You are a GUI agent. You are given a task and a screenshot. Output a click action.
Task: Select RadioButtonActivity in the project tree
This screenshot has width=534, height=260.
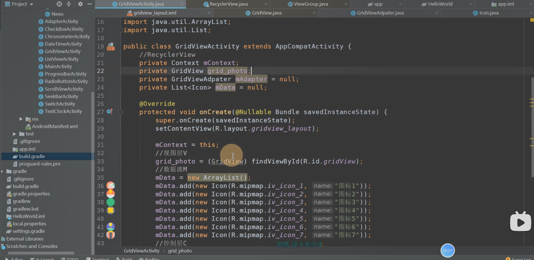pyautogui.click(x=66, y=81)
